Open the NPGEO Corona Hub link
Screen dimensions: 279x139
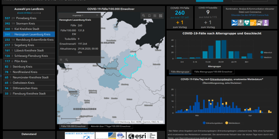(250, 15)
